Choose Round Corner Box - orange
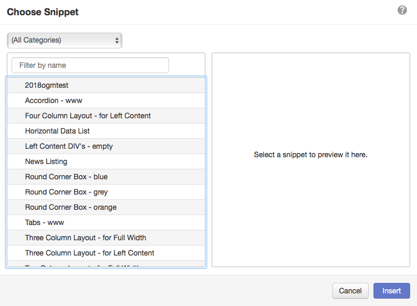 coord(106,207)
